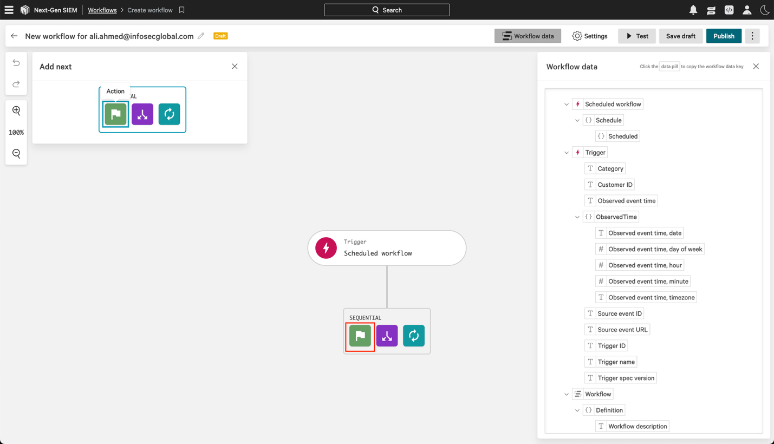Collapse the ObservedTime group
The height and width of the screenshot is (444, 774).
point(577,217)
